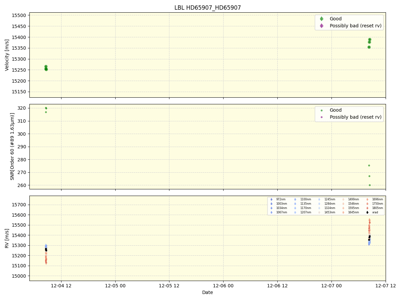Click the 12-06 12 date tick label
The width and height of the screenshot is (401, 300).
click(x=277, y=286)
